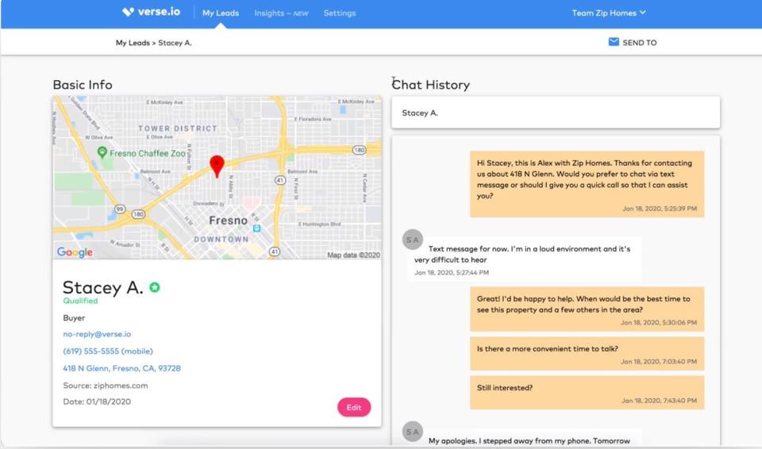Click the Stacey A. chat header field

pyautogui.click(x=556, y=113)
